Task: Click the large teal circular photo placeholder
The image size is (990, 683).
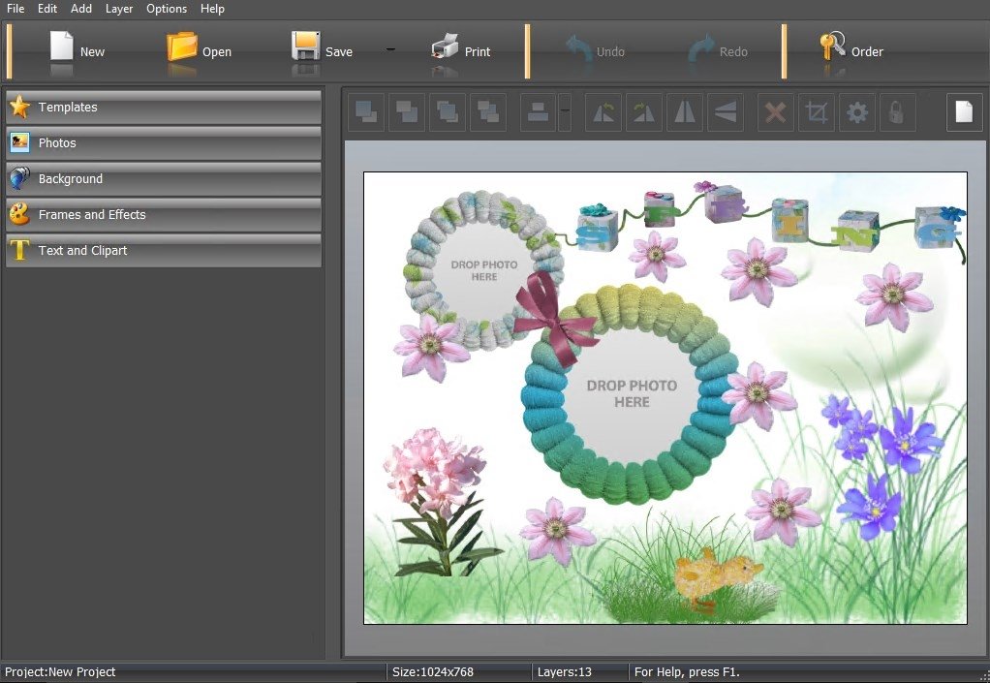Action: pyautogui.click(x=632, y=394)
